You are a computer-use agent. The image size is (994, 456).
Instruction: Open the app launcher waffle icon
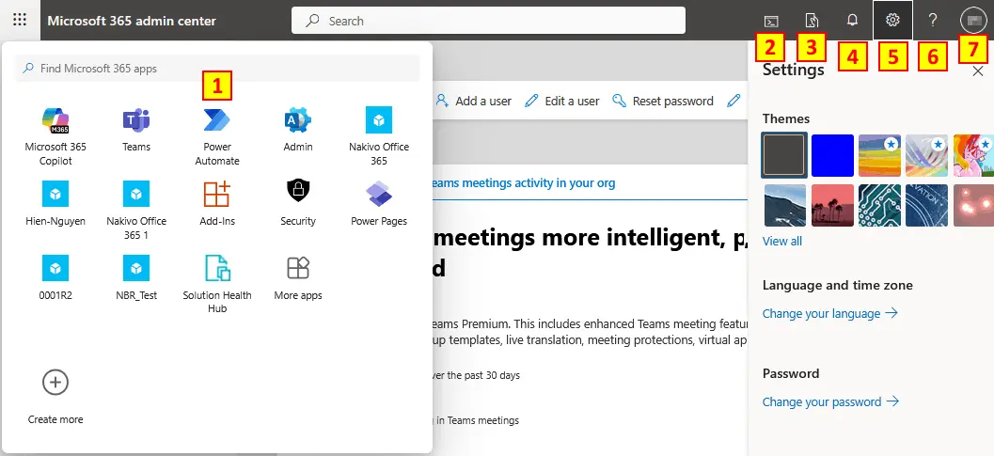tap(20, 20)
